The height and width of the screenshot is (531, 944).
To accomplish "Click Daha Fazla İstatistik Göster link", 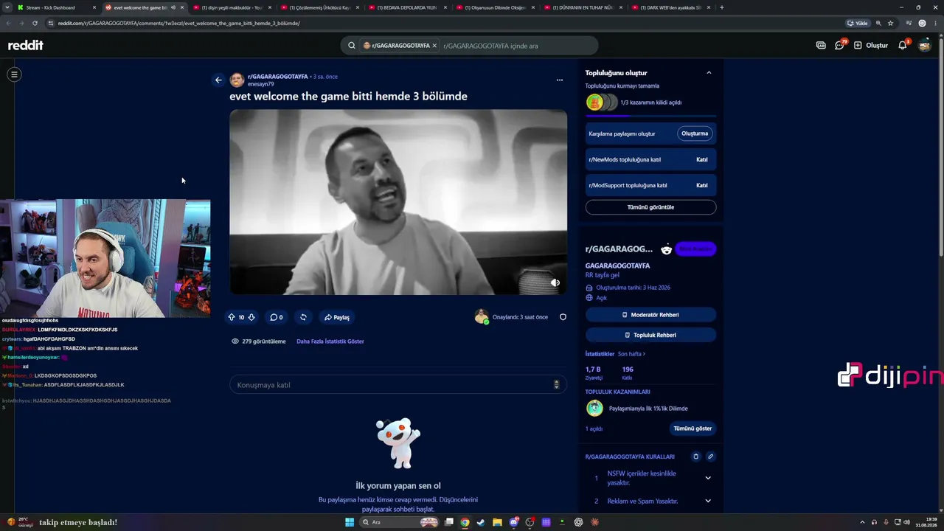I will click(x=330, y=341).
